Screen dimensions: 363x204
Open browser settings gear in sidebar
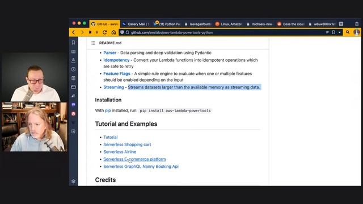[x=73, y=181]
